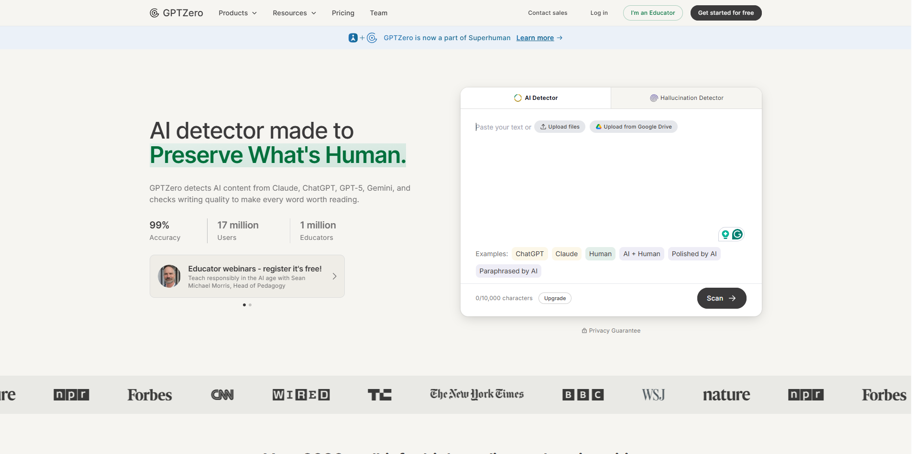Click Contact sales link
912x454 pixels.
coord(548,13)
